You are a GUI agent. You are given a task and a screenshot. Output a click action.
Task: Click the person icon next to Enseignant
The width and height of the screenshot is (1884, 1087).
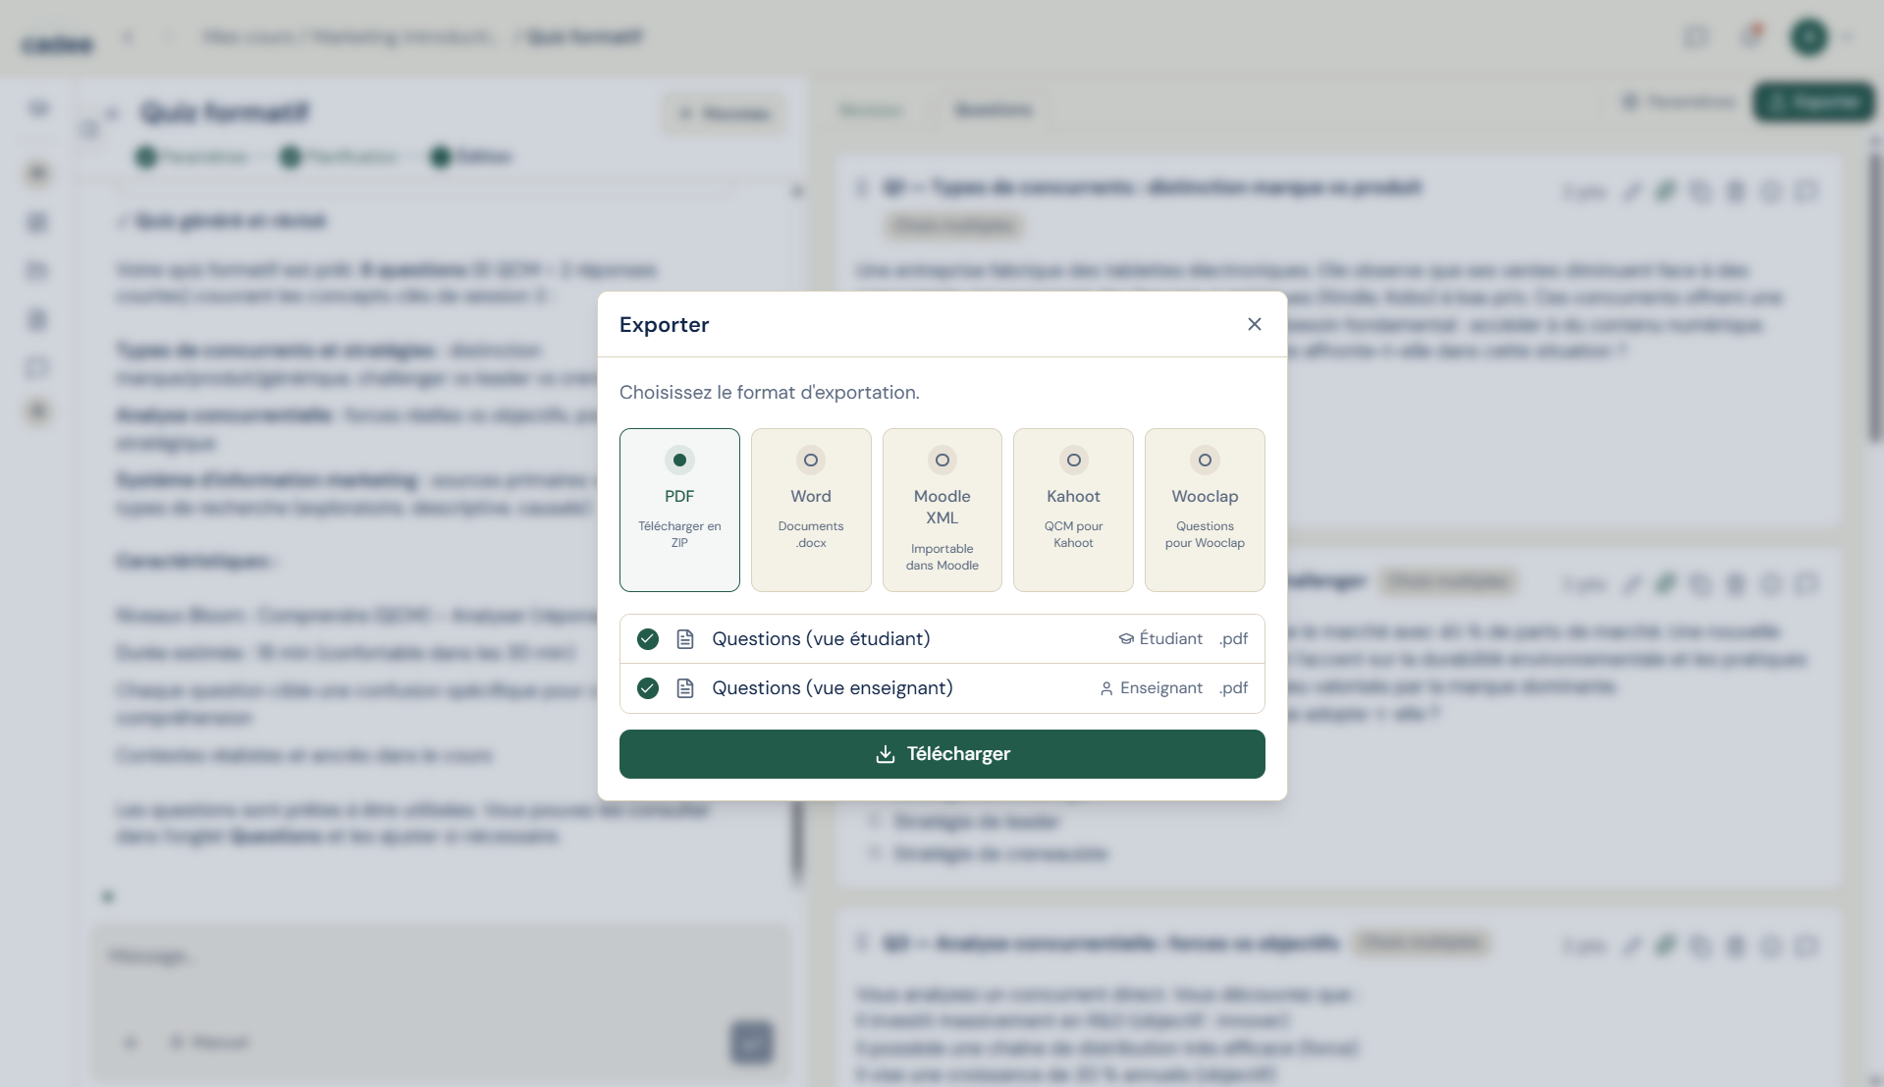pos(1106,688)
